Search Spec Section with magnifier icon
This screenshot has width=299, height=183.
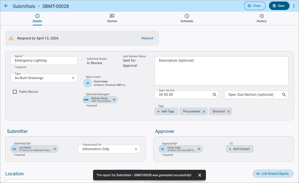pos(215,94)
